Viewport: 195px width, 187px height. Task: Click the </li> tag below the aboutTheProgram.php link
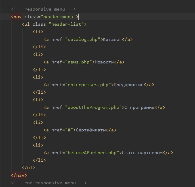[39, 115]
